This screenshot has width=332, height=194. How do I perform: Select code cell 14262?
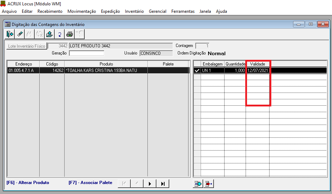click(52, 70)
